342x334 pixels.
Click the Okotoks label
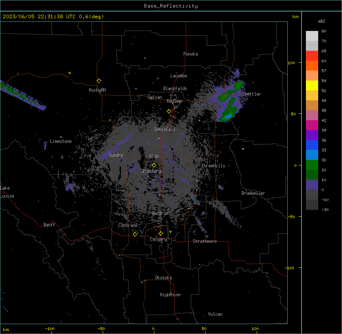(163, 278)
